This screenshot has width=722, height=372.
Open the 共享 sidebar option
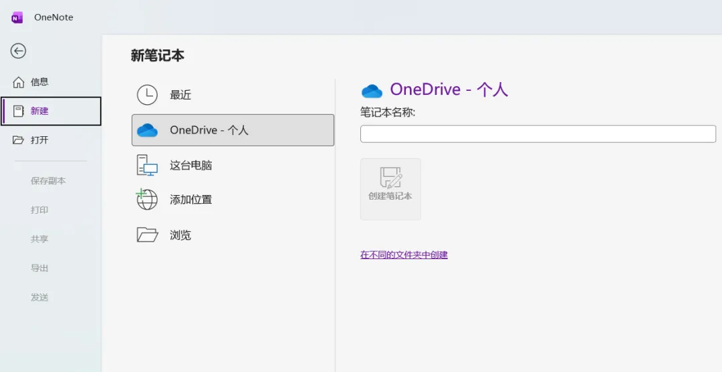point(39,239)
